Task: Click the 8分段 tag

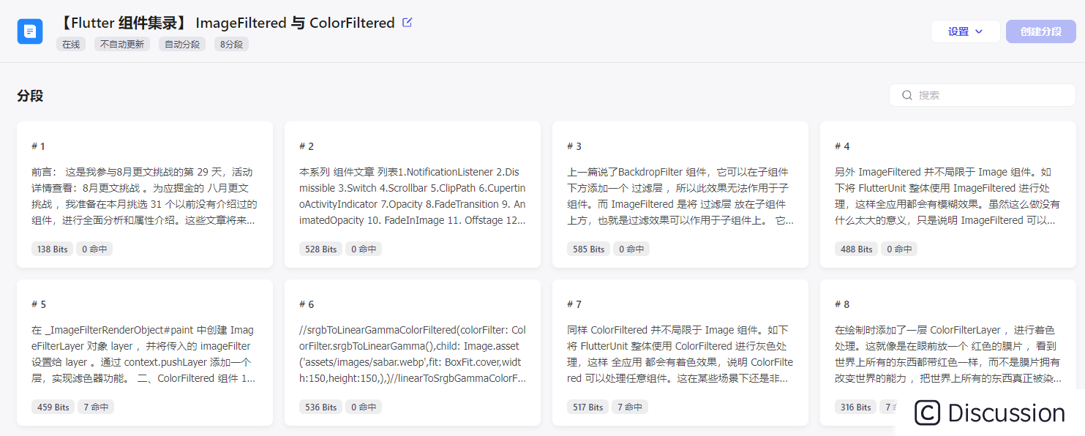Action: [232, 45]
